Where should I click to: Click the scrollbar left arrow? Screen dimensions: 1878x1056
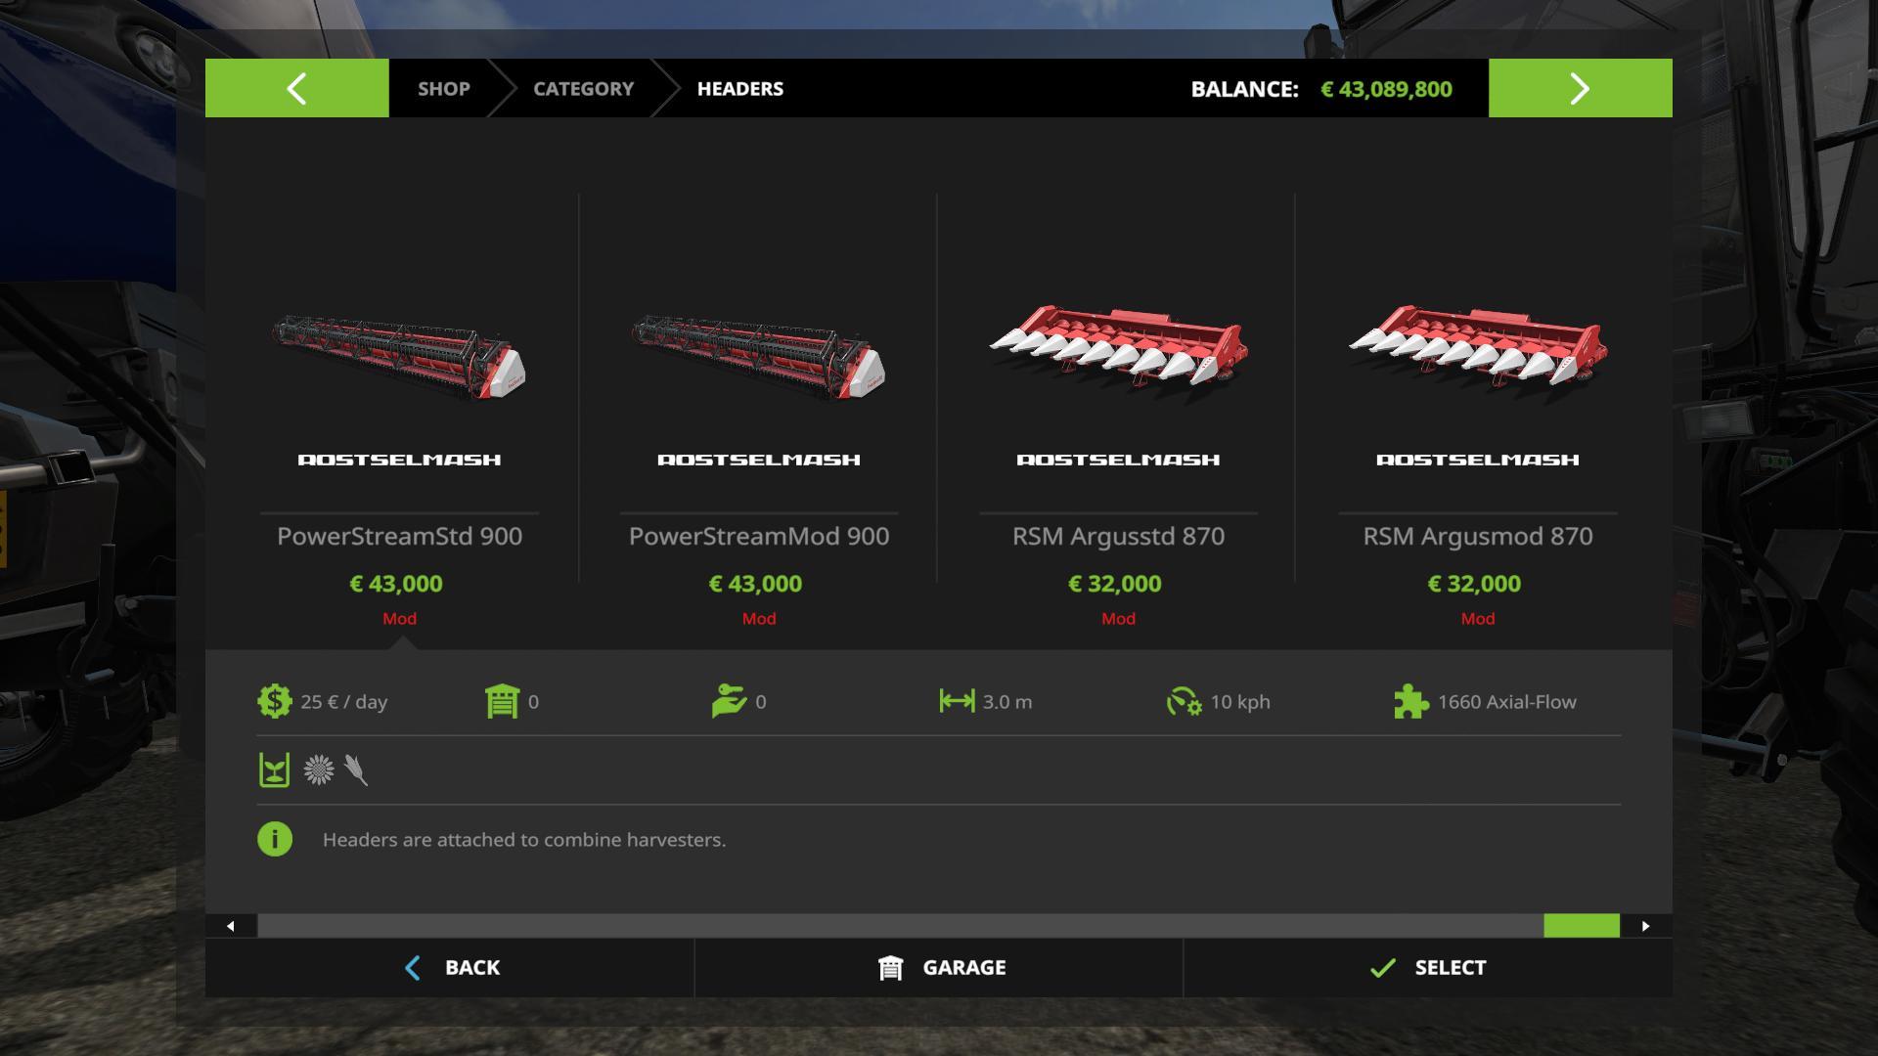[x=231, y=926]
